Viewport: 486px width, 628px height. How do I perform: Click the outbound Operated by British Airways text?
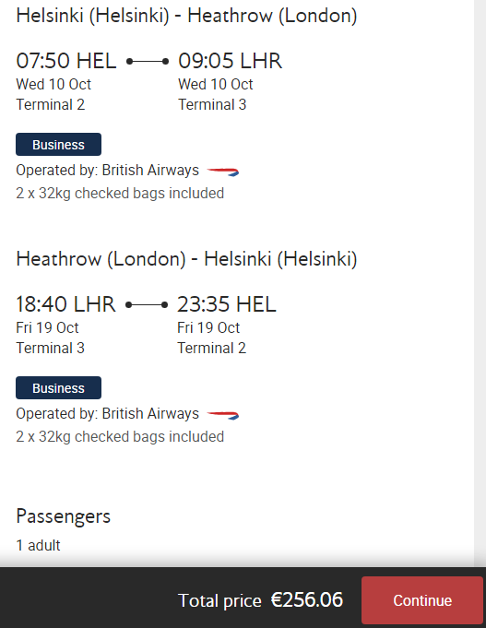click(x=107, y=171)
